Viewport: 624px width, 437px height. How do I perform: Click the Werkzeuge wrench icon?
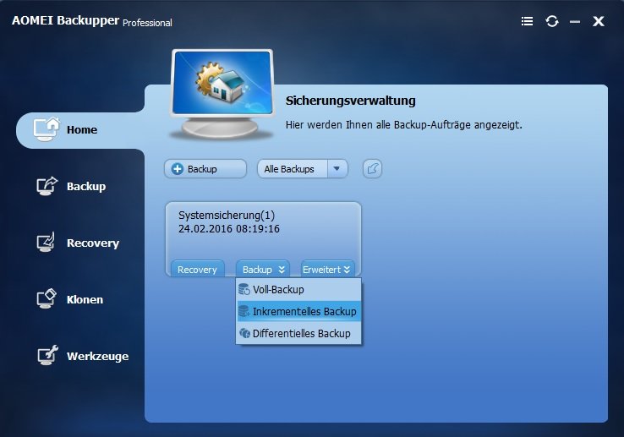click(x=47, y=355)
